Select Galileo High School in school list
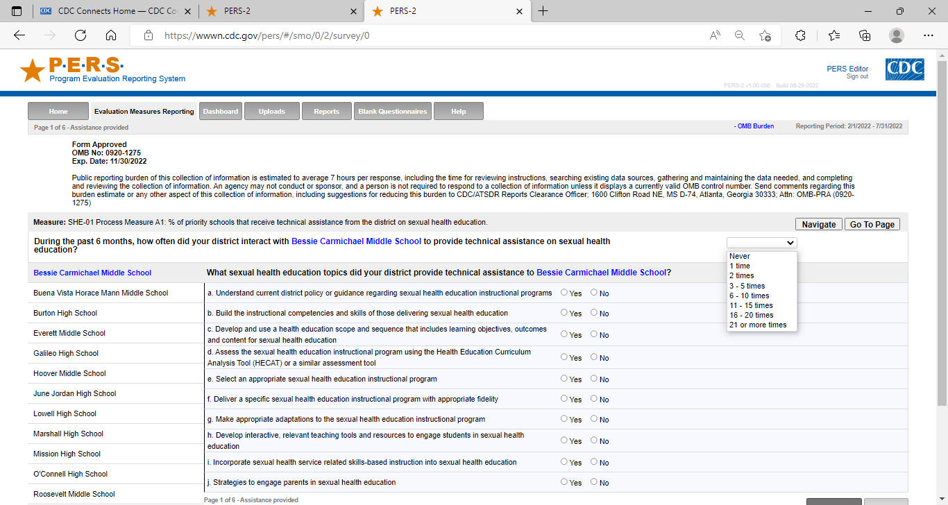 click(66, 353)
